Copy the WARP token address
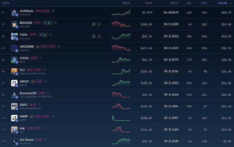234x147 pixels. pos(53,116)
